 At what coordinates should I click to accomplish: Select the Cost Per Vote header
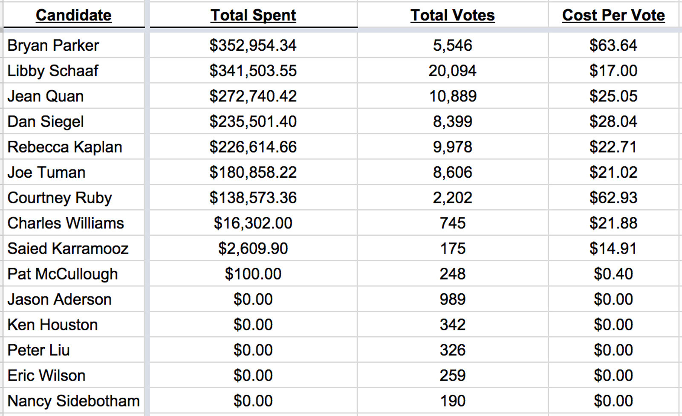pyautogui.click(x=613, y=15)
